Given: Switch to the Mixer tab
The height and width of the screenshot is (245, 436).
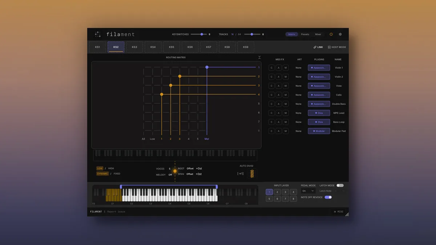Looking at the screenshot, I should [x=318, y=34].
